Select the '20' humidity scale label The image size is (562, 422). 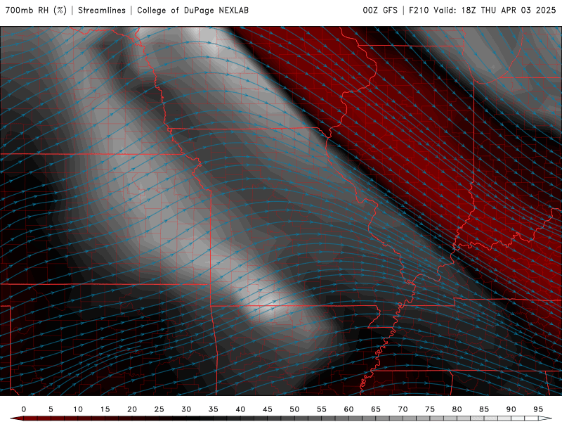(132, 409)
